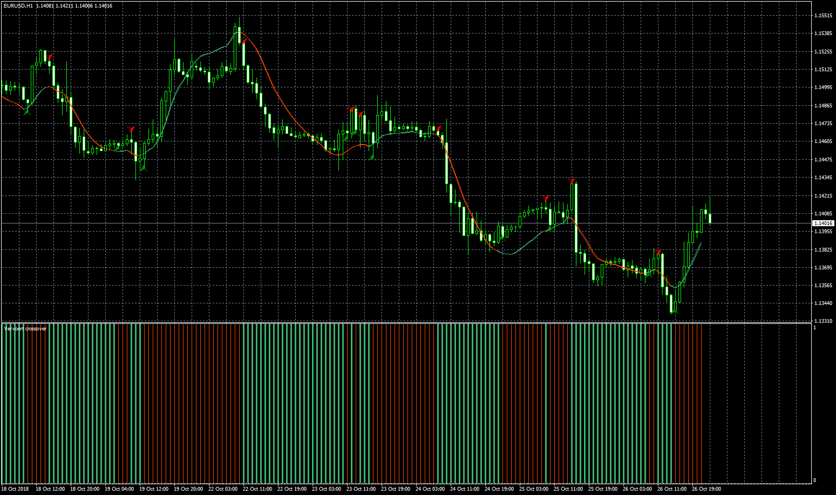Click the 23 Oct 19:00 time label
Screen dimensions: 836x495
tap(396, 489)
